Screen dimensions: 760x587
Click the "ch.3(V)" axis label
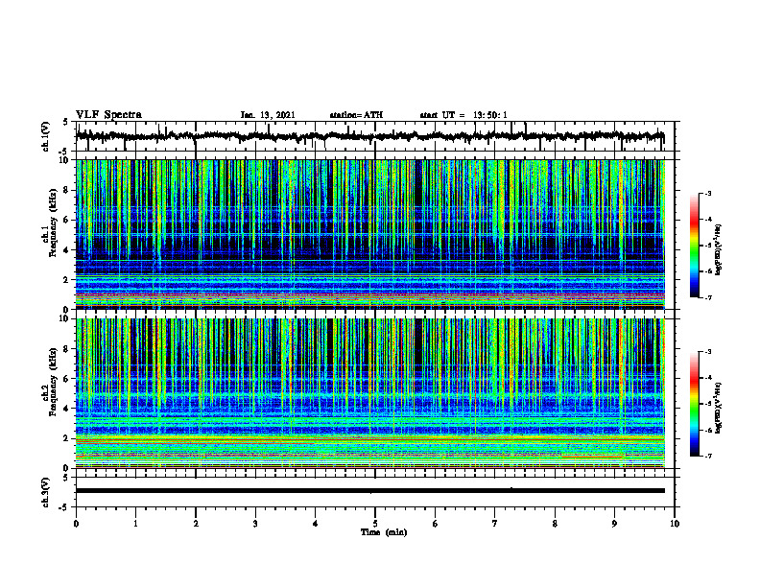point(46,492)
